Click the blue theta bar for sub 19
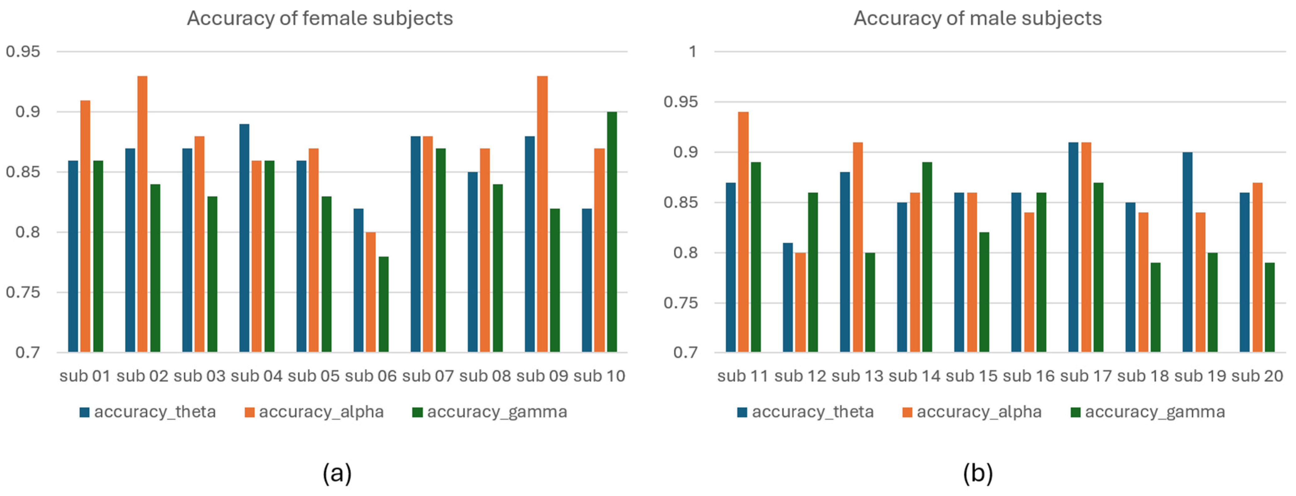1296x496 pixels. (x=1187, y=252)
